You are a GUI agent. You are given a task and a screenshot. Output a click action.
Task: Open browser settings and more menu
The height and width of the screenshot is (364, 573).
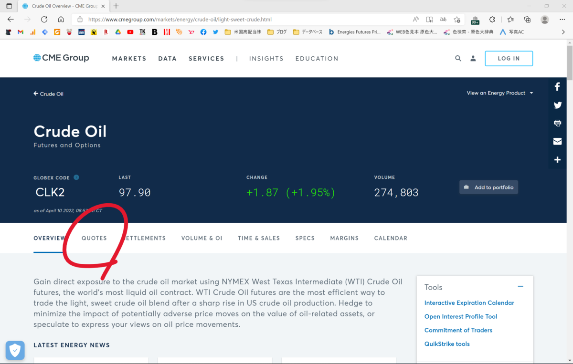tap(563, 20)
